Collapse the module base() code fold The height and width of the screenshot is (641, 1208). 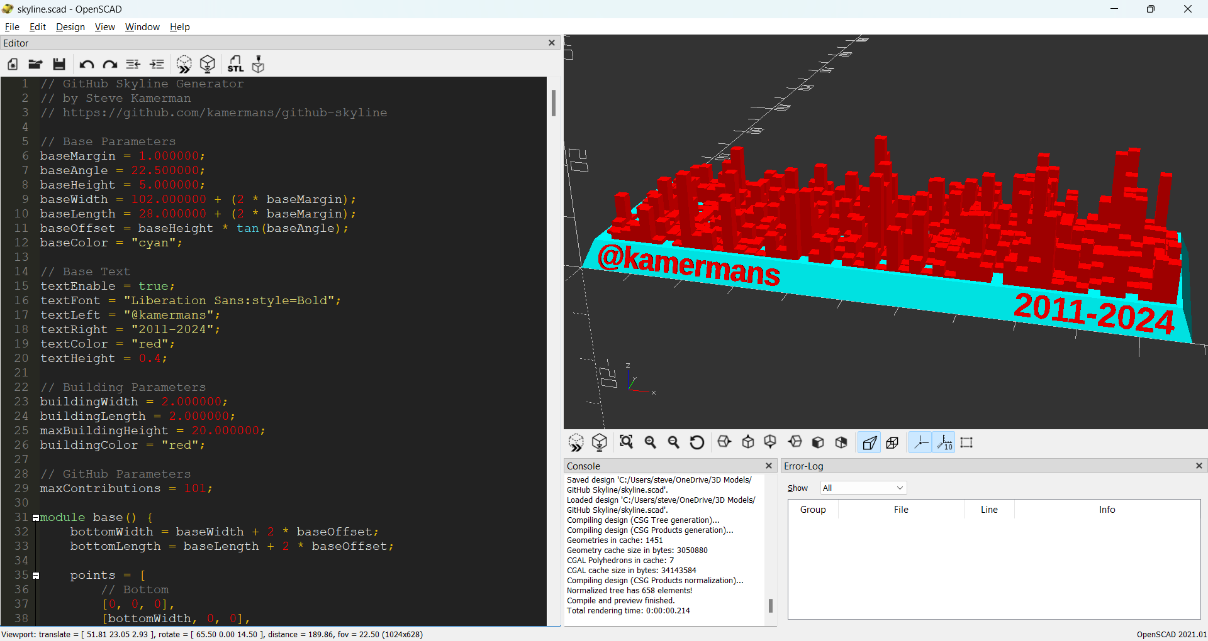click(x=36, y=518)
